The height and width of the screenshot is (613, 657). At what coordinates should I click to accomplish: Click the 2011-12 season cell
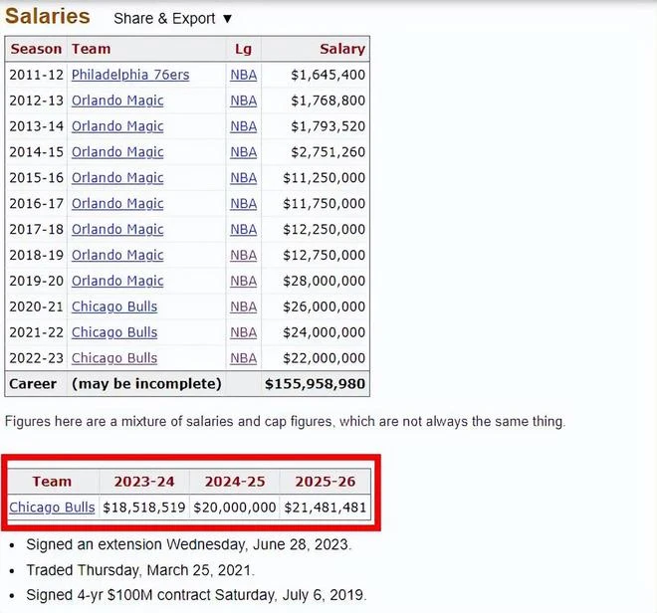coord(36,75)
